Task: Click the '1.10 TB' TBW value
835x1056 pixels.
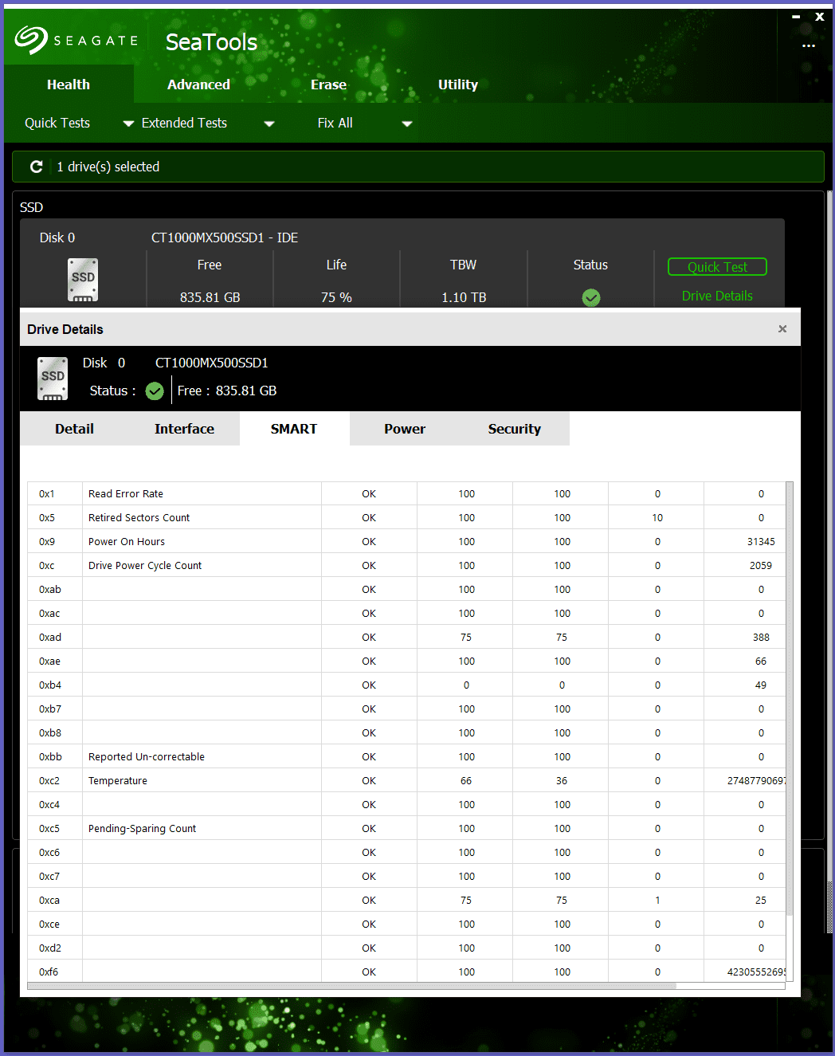Action: coord(464,297)
